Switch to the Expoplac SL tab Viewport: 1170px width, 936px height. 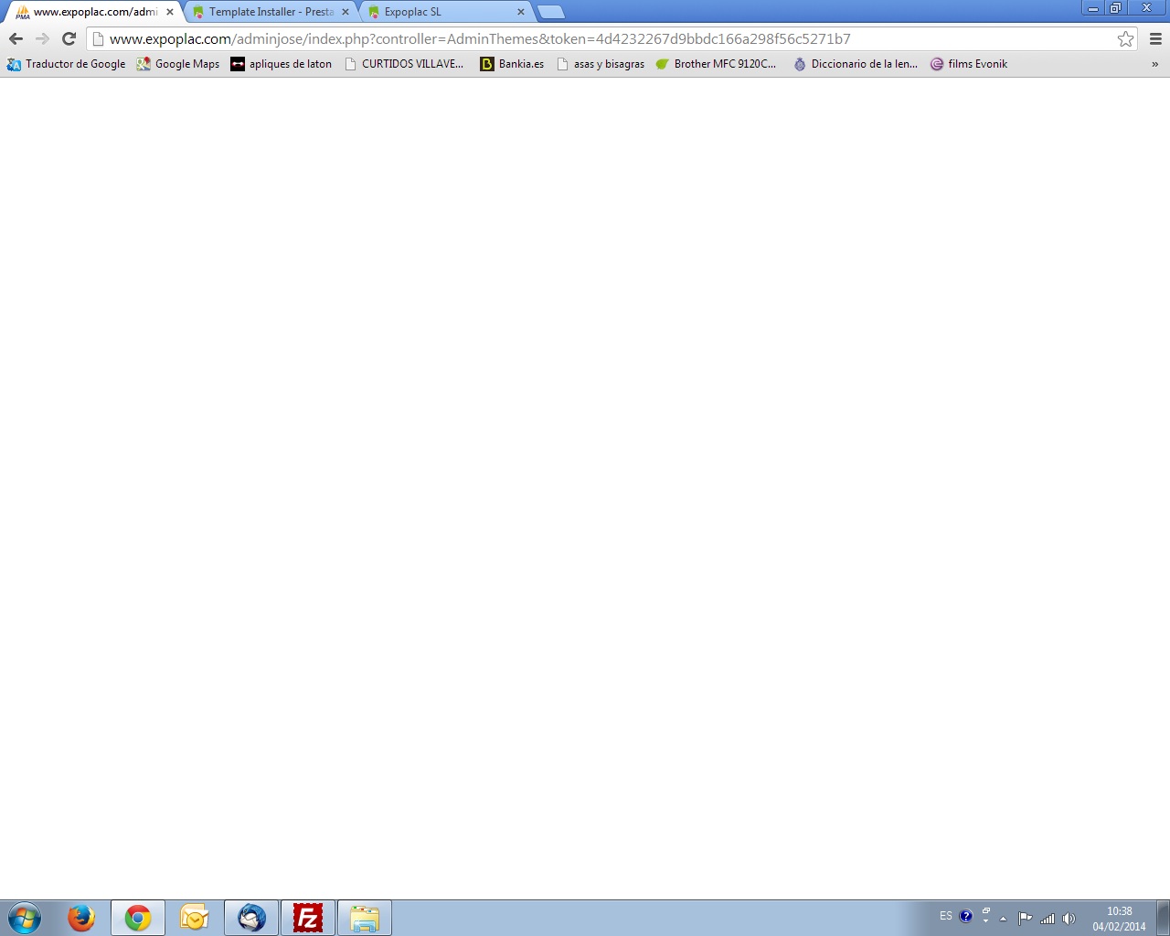coord(445,12)
